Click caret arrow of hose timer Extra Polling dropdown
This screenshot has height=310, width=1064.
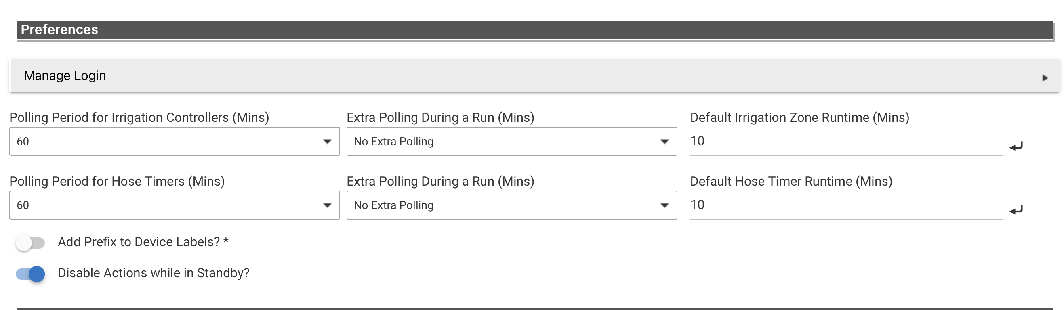(664, 205)
